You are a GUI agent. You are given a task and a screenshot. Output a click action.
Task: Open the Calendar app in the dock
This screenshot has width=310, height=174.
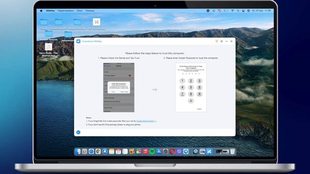click(118, 151)
